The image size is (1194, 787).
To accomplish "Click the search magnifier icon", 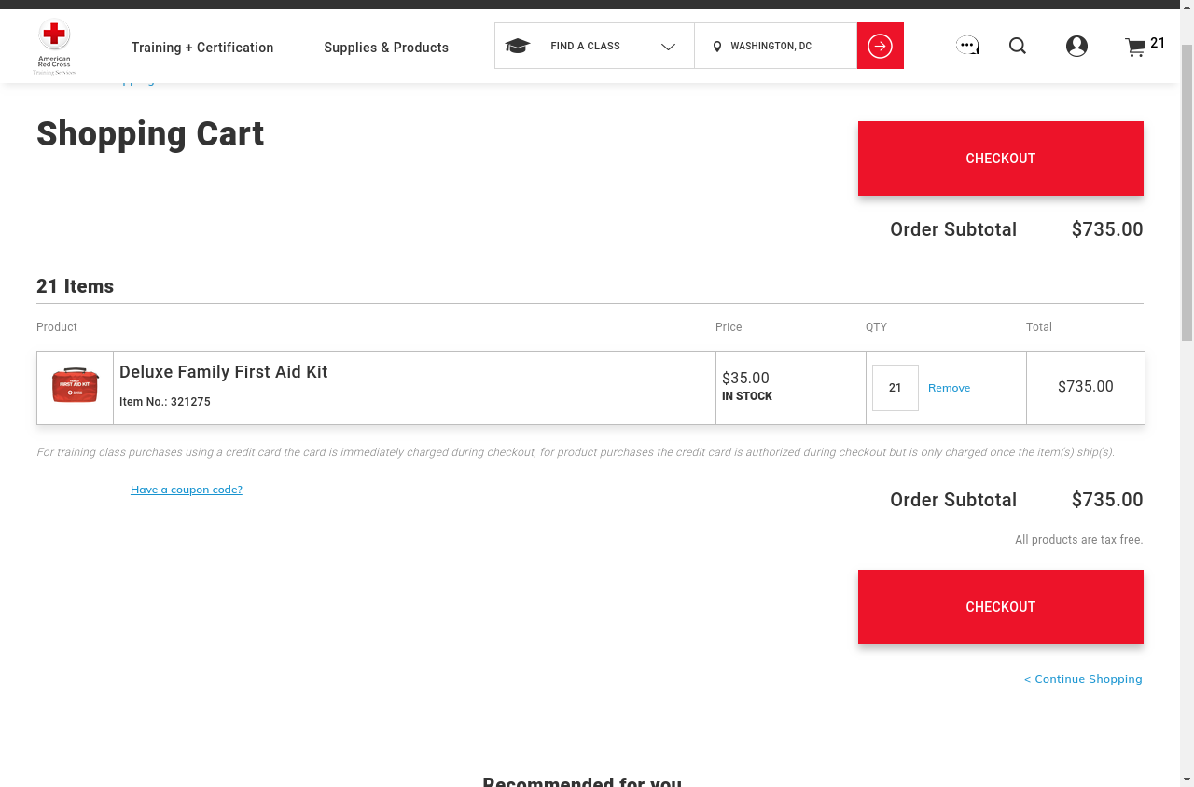I will tap(1018, 46).
